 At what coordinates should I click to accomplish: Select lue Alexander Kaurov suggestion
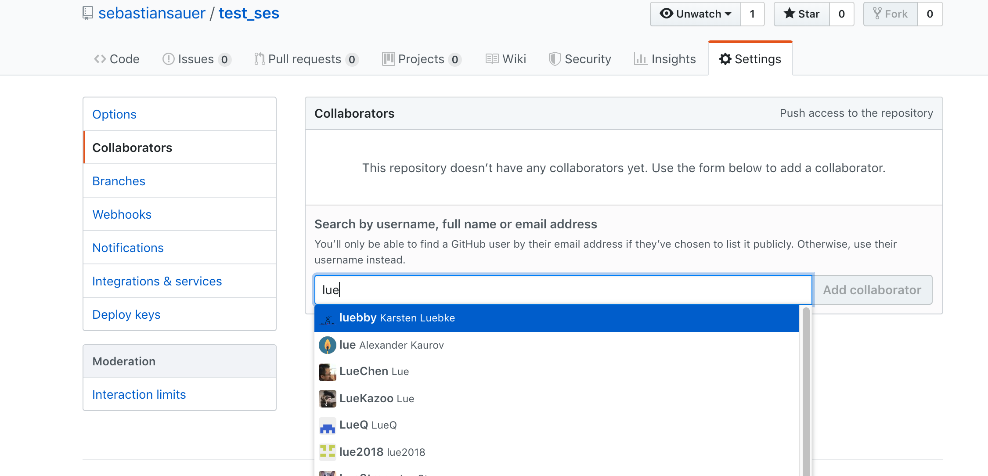(x=557, y=345)
